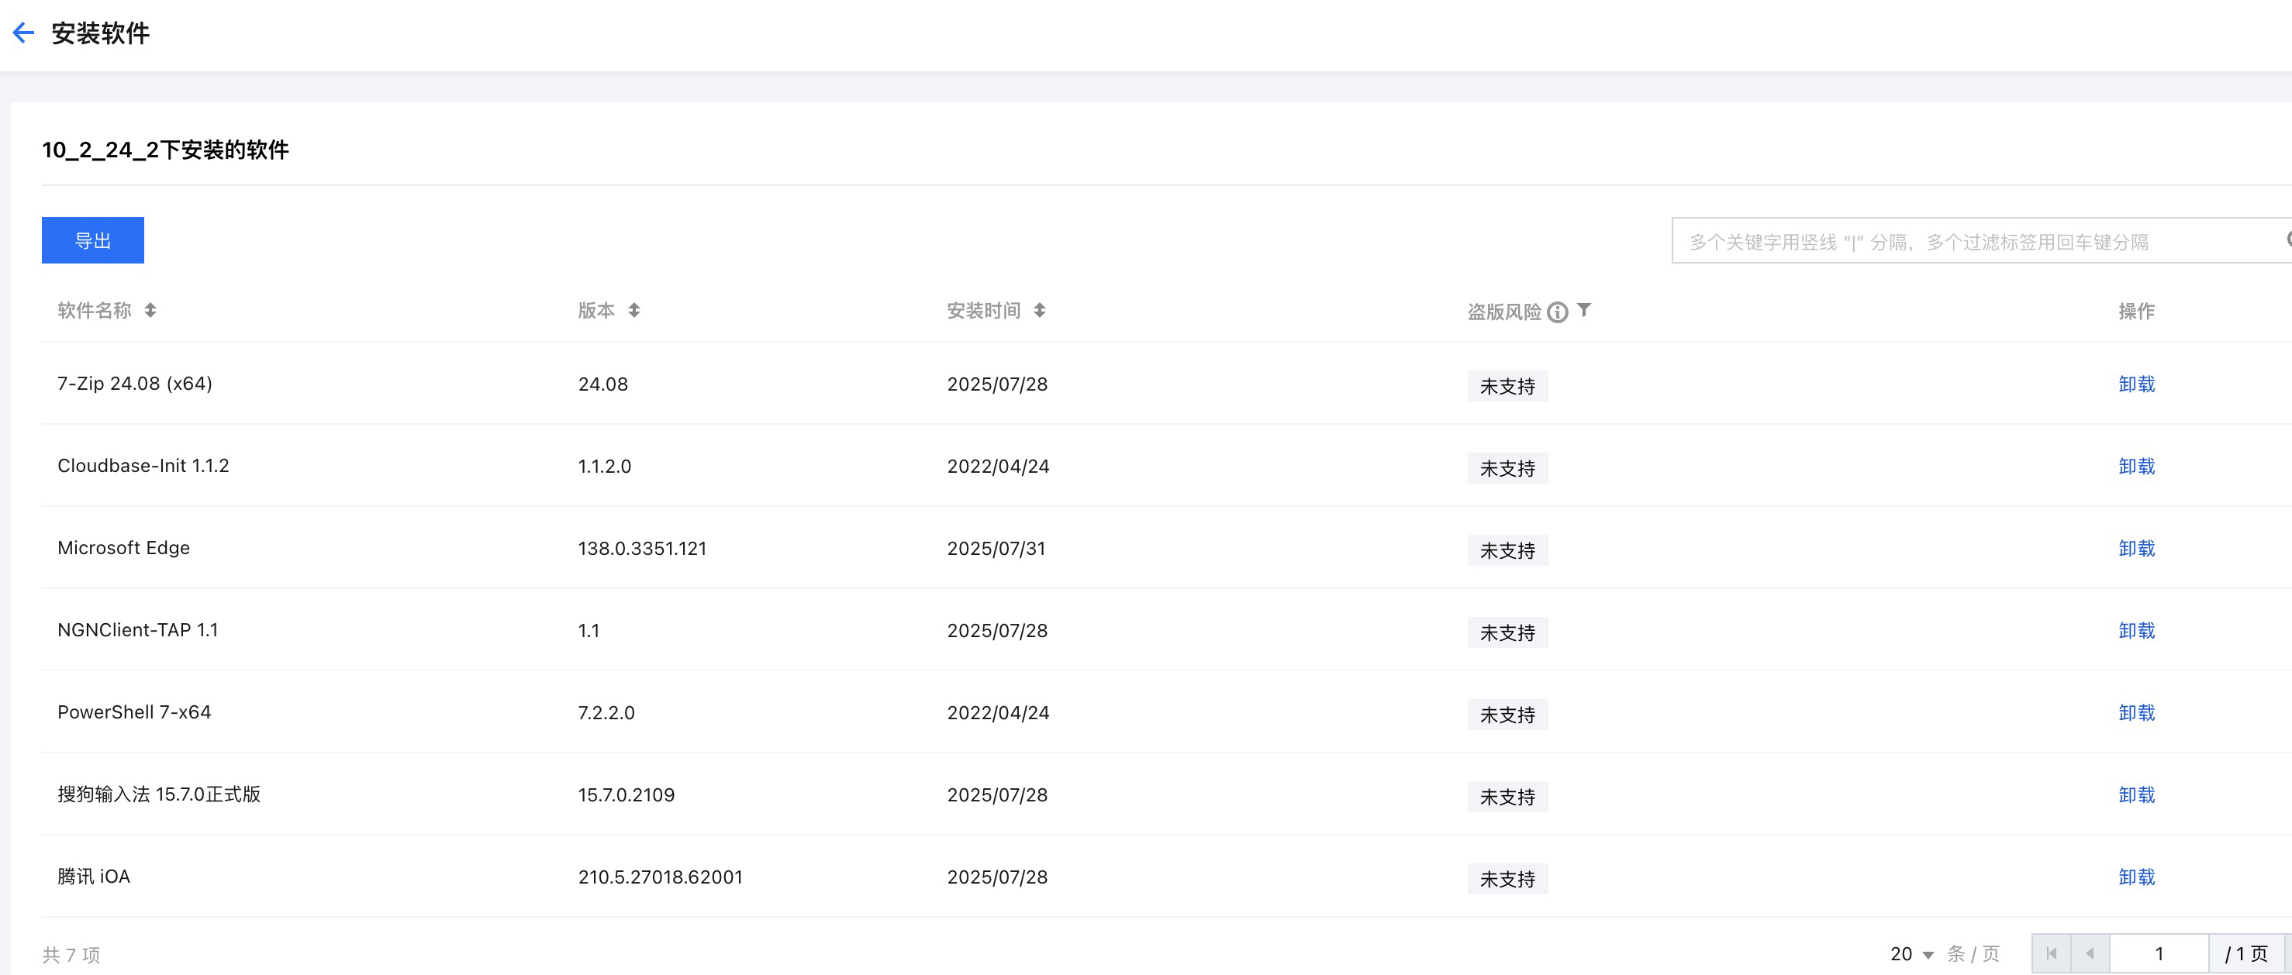This screenshot has height=975, width=2292.
Task: Sort by 版本 column sort icon
Action: coord(633,311)
